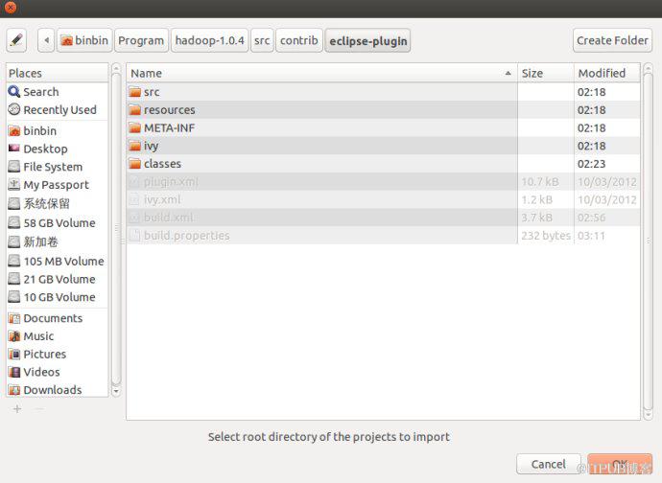Open the 系统保留 volume

(x=58, y=204)
